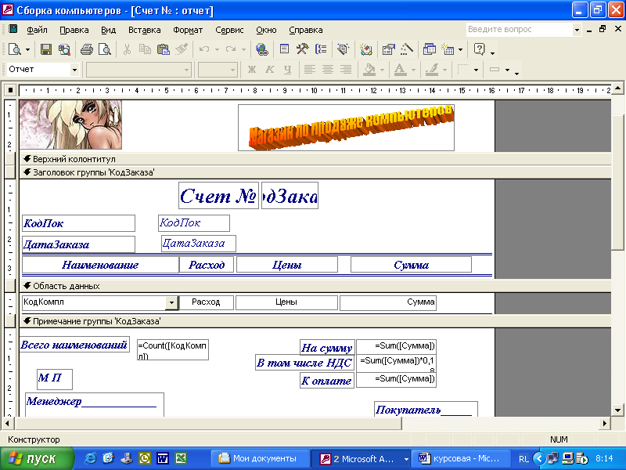Select the WordArt store title image
This screenshot has width=626, height=470.
click(x=346, y=128)
